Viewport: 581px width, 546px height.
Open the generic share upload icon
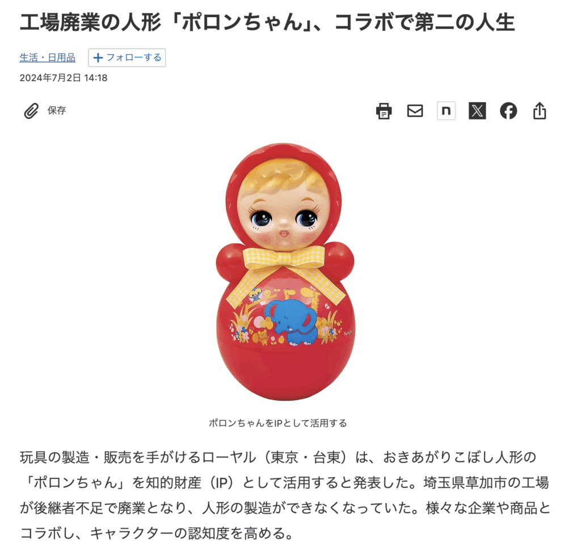coord(540,111)
